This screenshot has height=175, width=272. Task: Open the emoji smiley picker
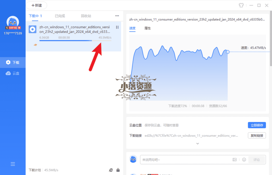click(244, 160)
